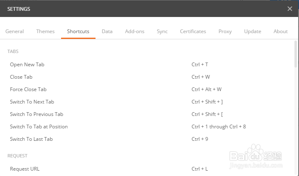The width and height of the screenshot is (299, 176).
Task: Switch to the General tab
Action: pyautogui.click(x=15, y=31)
